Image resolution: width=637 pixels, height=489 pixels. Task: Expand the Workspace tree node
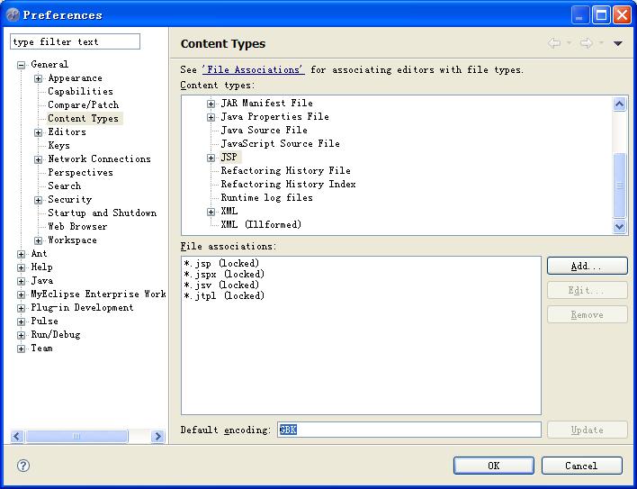38,240
